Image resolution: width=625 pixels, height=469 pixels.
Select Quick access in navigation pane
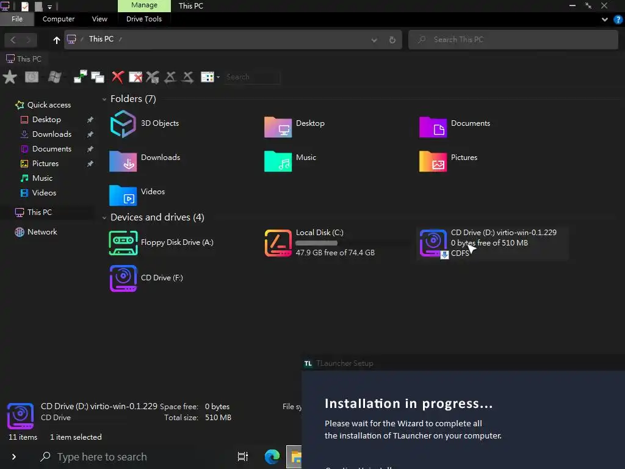click(x=49, y=105)
